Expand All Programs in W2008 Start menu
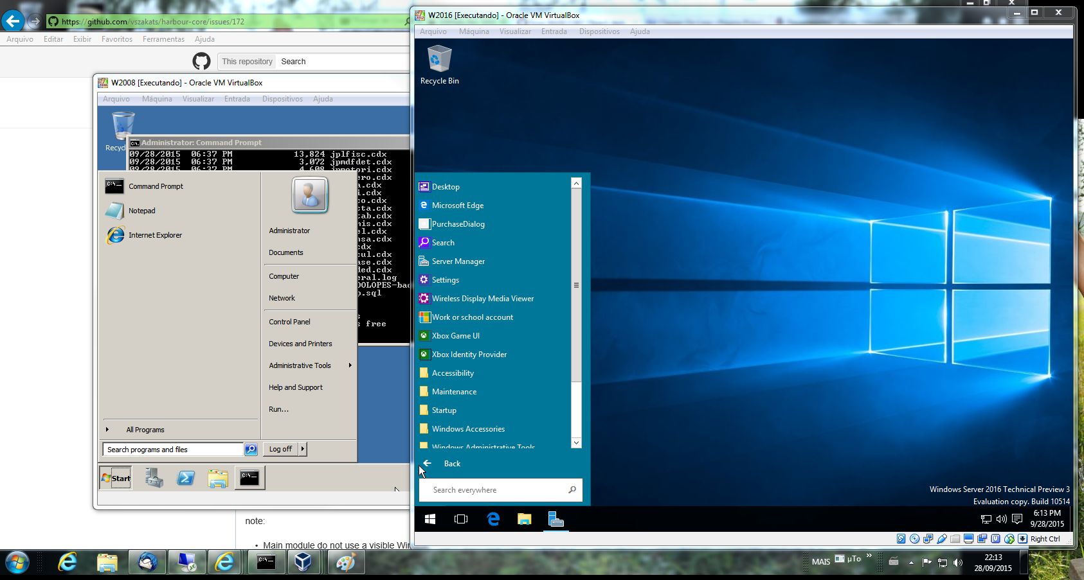The height and width of the screenshot is (580, 1084). point(145,430)
